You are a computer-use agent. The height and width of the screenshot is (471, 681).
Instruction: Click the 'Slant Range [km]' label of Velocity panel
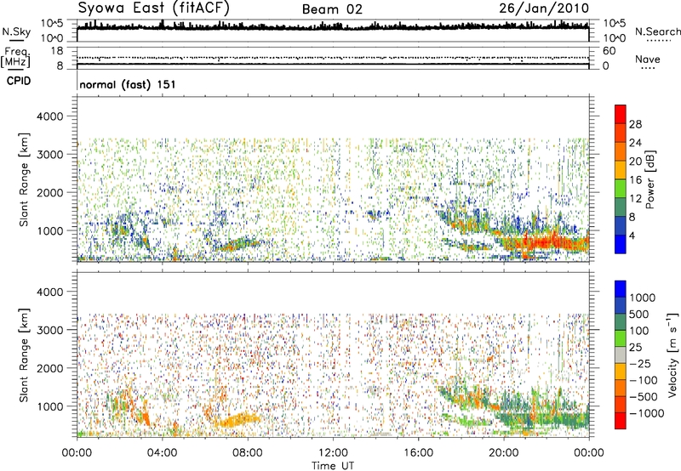point(24,355)
